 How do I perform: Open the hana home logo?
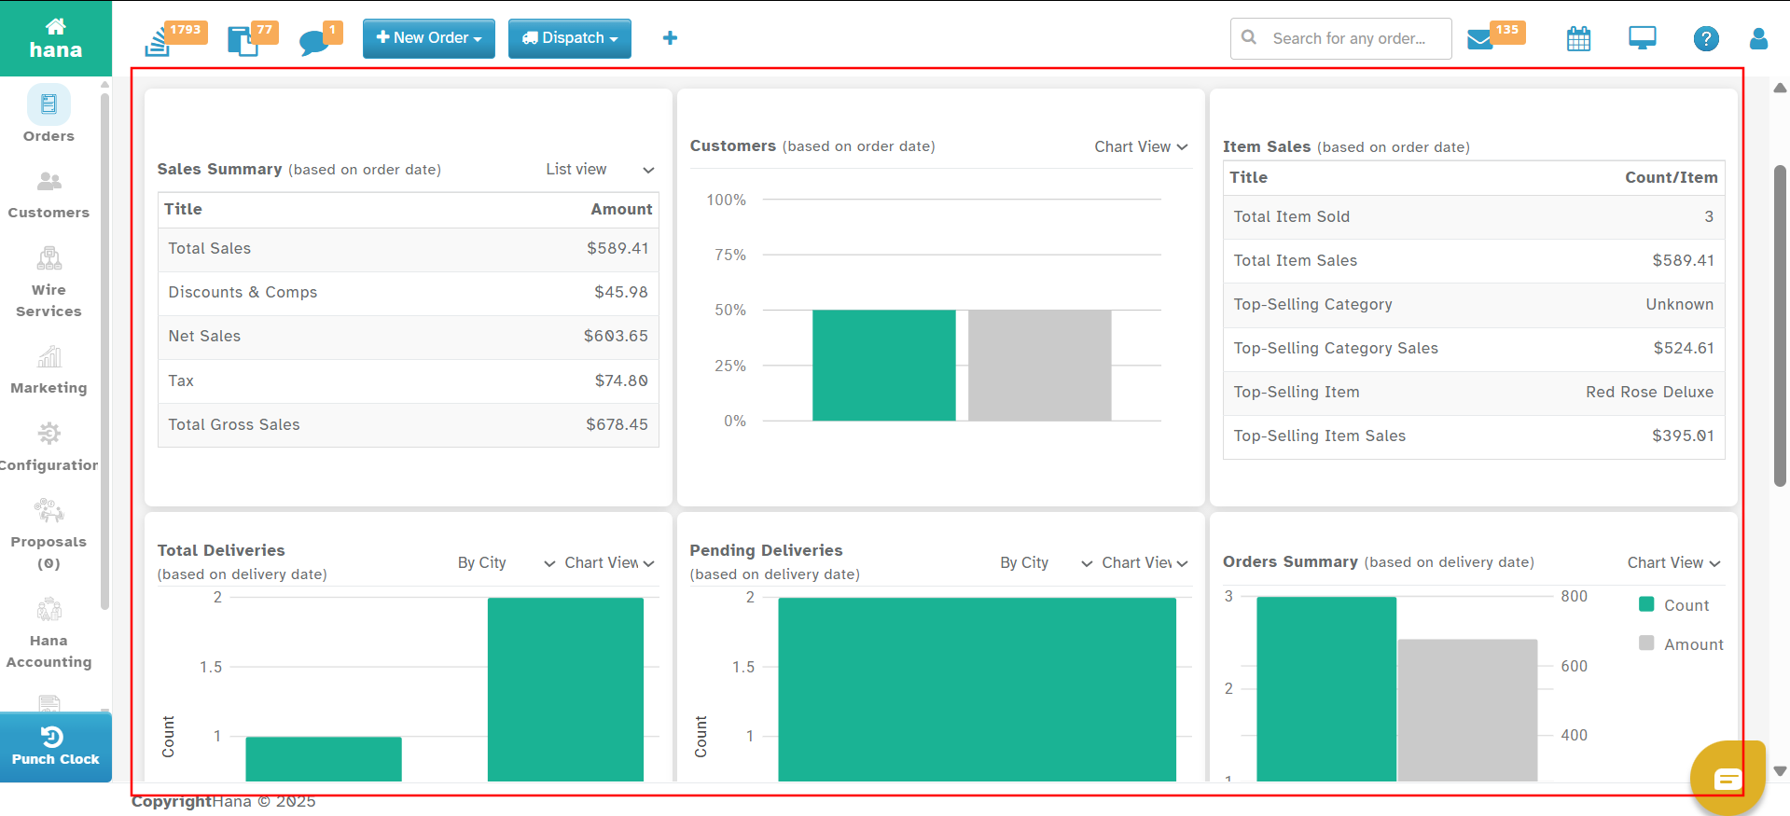(56, 38)
